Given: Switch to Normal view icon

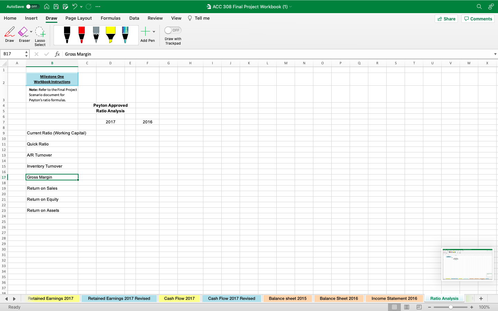Looking at the screenshot, I should pyautogui.click(x=394, y=307).
